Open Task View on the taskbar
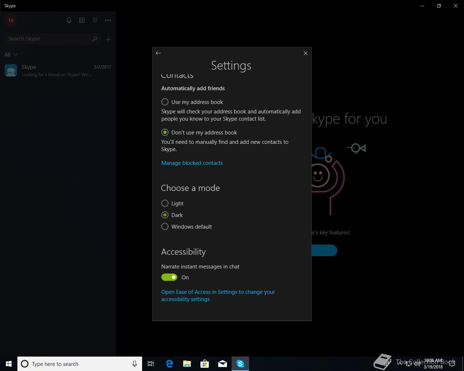This screenshot has height=371, width=464. coord(151,364)
